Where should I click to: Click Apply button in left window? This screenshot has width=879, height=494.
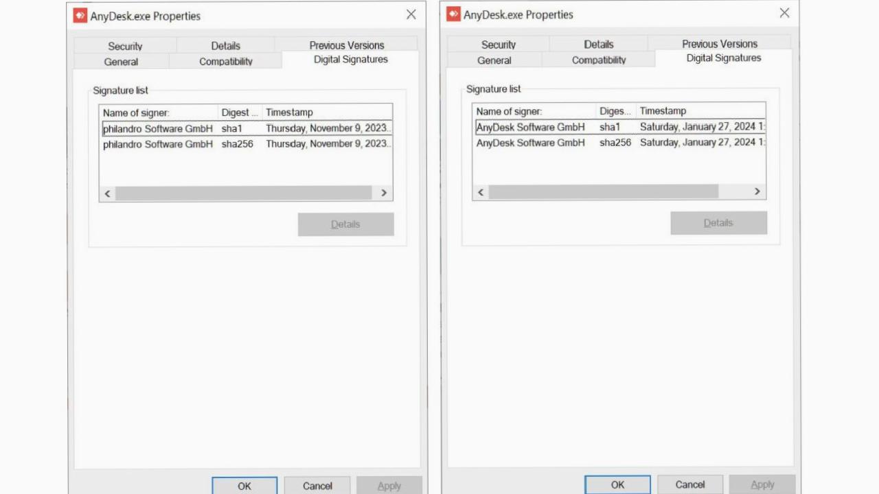389,486
